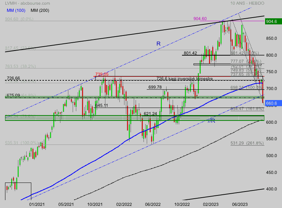
Task: Click the '531.29 (261.8%)' extension label
Action: [x=247, y=143]
